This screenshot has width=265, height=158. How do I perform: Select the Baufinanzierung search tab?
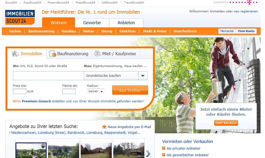pos(69,54)
